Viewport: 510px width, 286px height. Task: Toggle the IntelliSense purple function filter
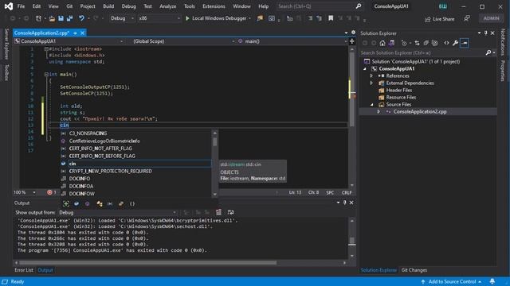(87, 203)
